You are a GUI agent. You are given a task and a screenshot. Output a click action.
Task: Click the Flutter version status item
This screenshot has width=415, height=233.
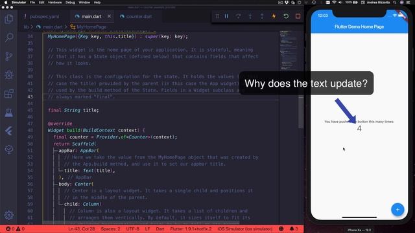point(191,228)
